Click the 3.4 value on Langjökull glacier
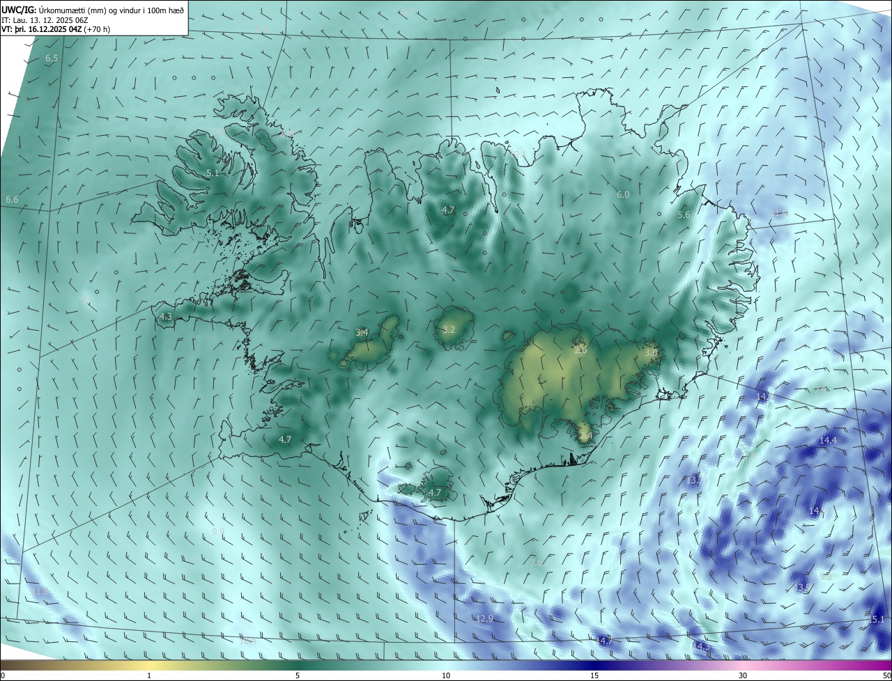The height and width of the screenshot is (681, 892). 362,333
